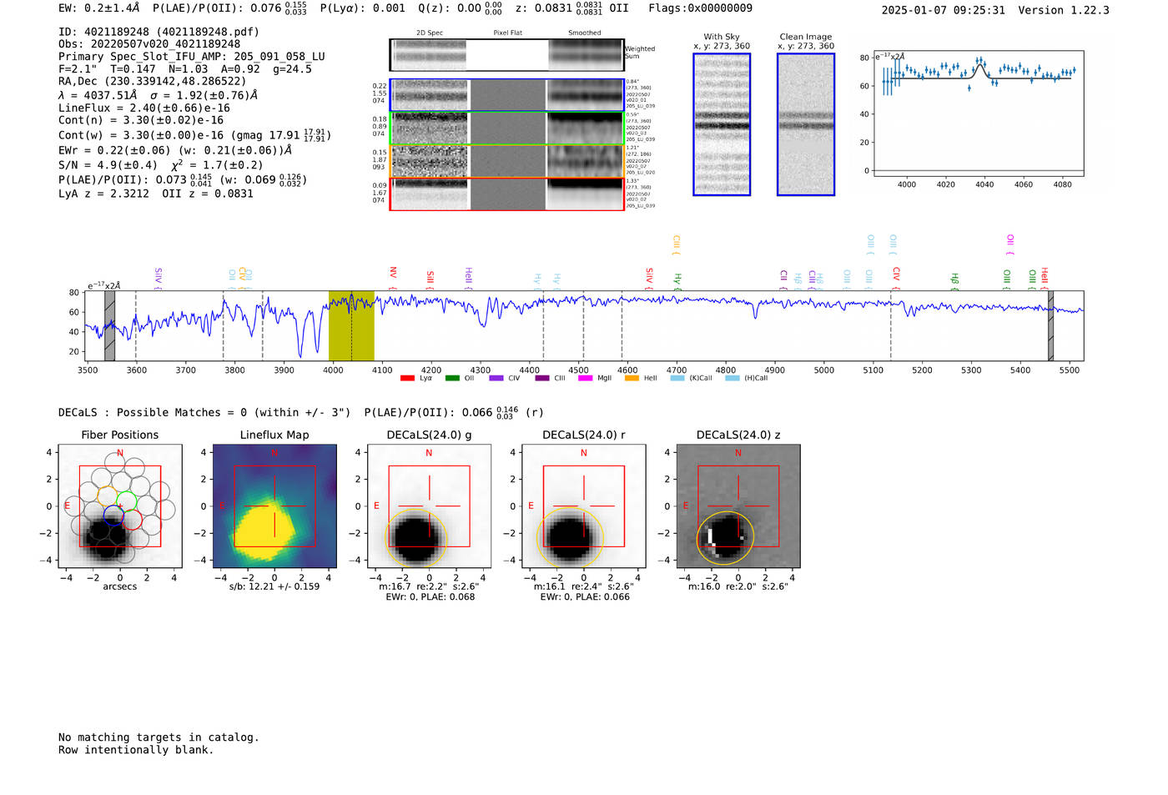This screenshot has height=795, width=1168.
Task: Click the ID: 4021189248 text line
Action: 159,32
